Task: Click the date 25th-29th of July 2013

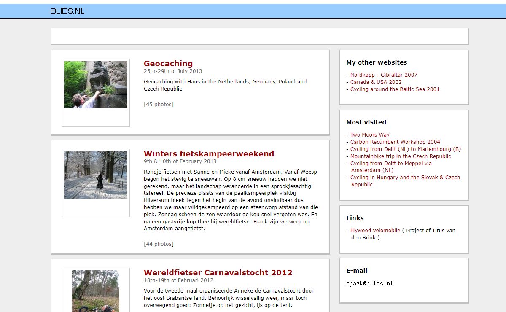Action: click(x=173, y=71)
